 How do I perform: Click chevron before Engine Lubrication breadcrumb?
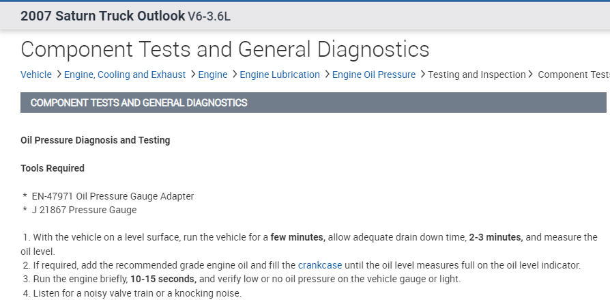pos(234,74)
